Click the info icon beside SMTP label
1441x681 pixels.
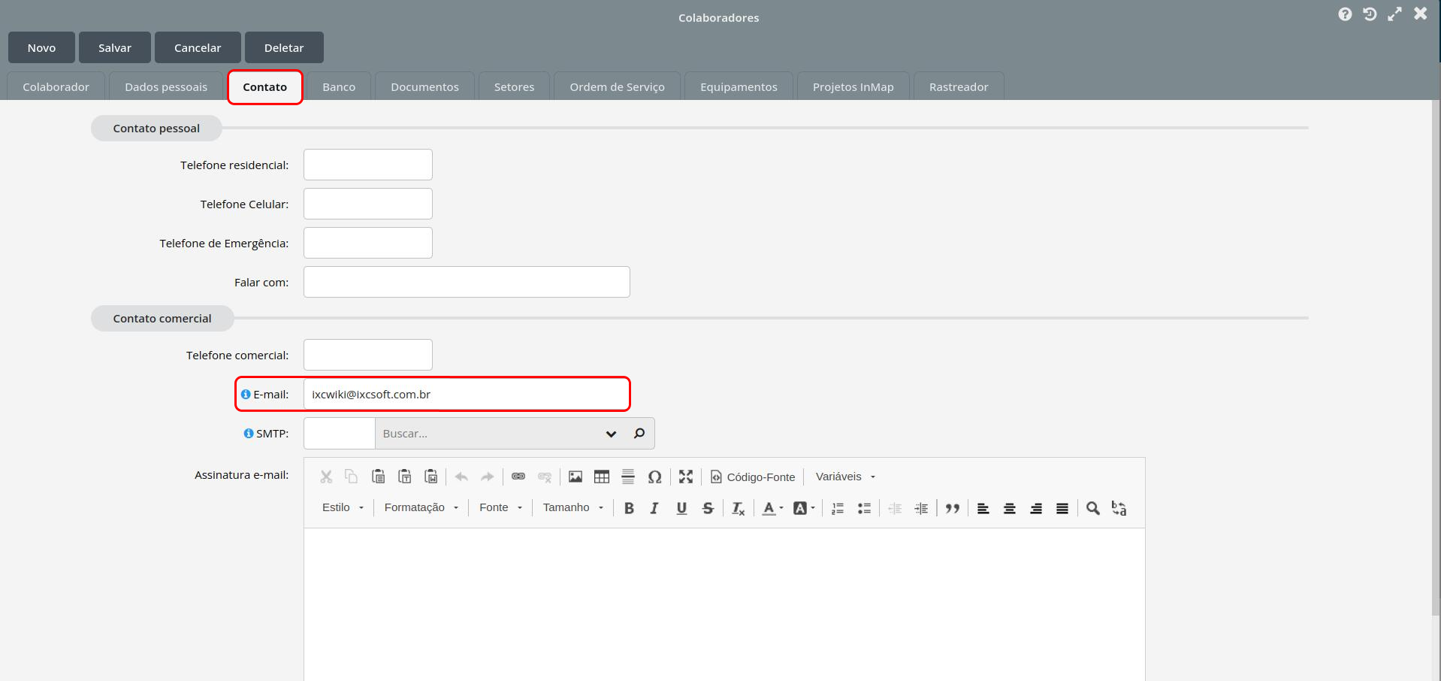pyautogui.click(x=249, y=433)
